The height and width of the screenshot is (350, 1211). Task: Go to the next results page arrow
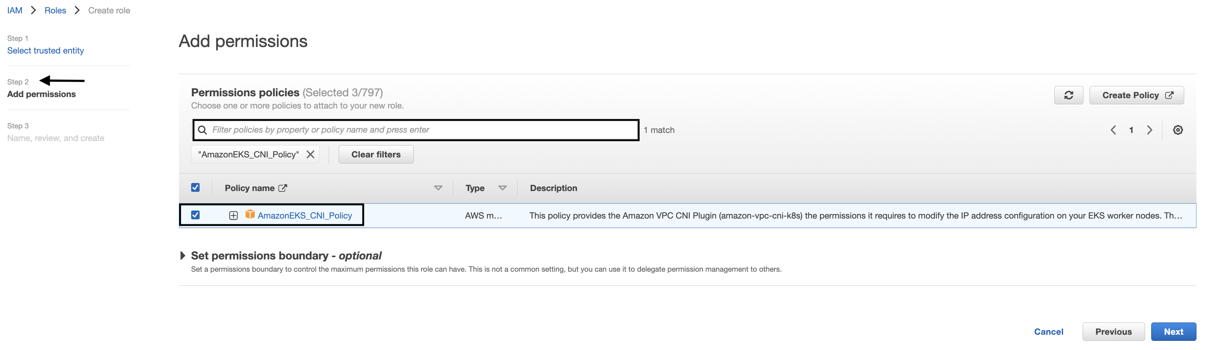coord(1149,130)
